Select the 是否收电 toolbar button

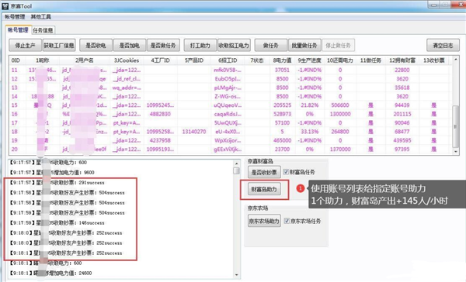pos(96,46)
